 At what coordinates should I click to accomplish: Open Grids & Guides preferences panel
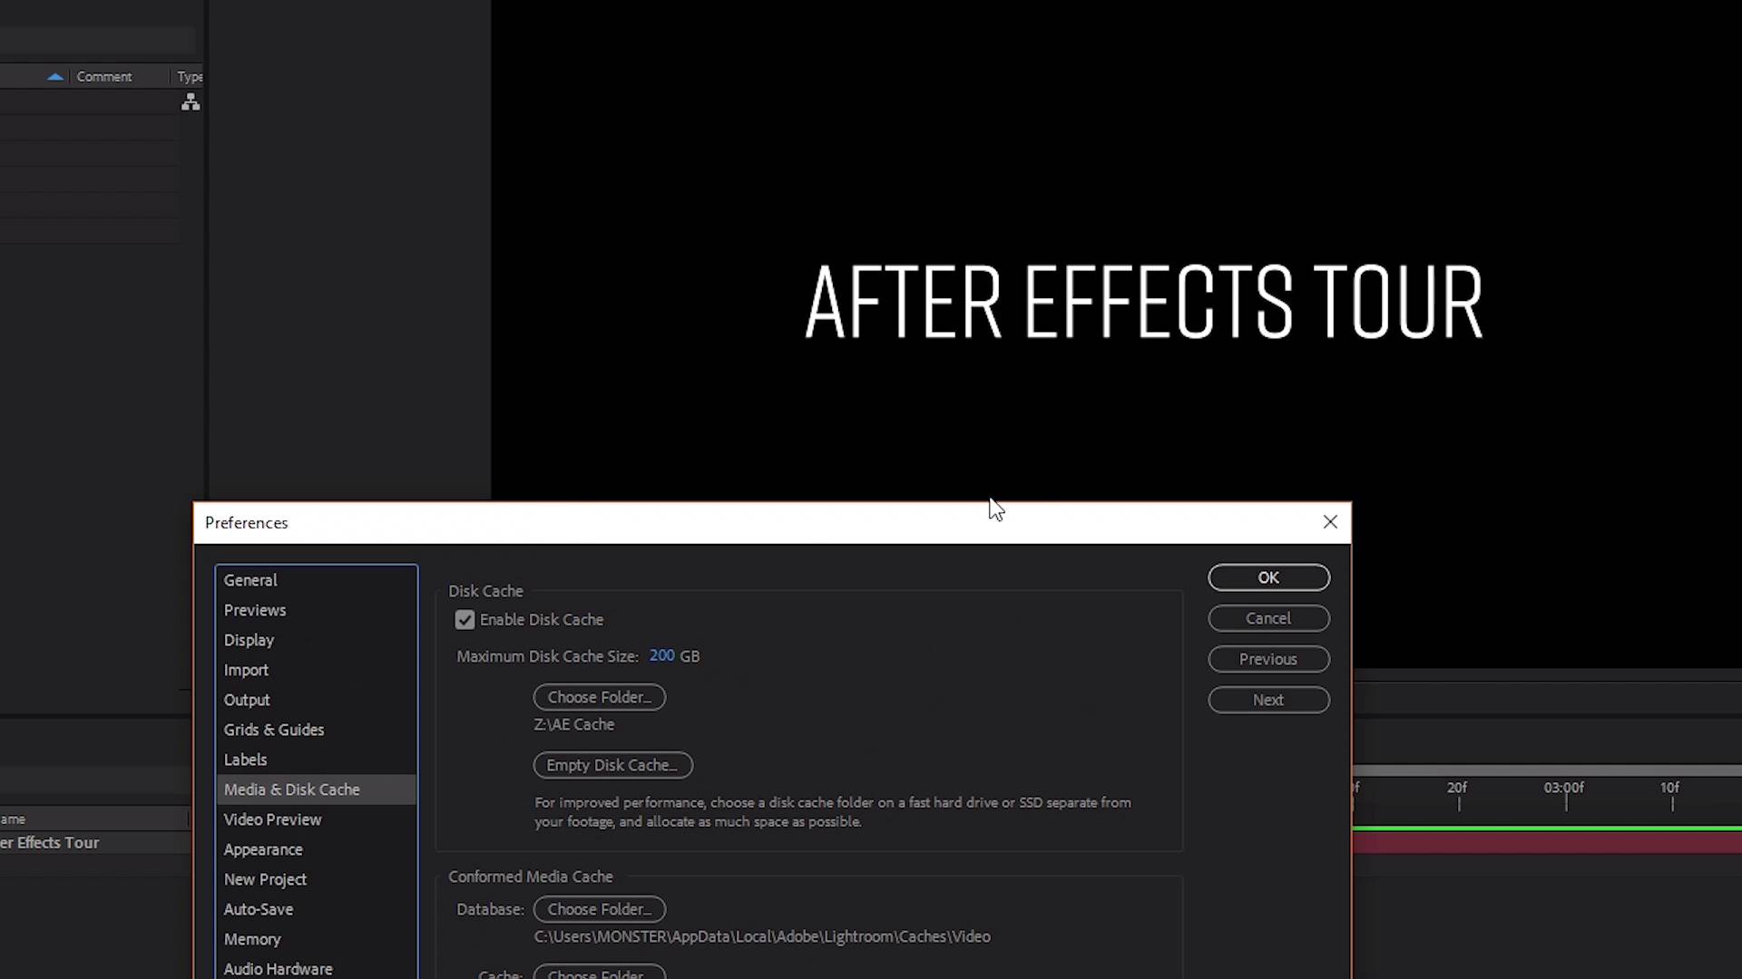pos(274,729)
